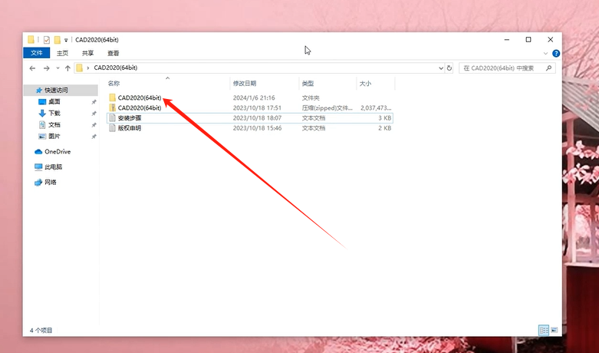Image resolution: width=599 pixels, height=353 pixels.
Task: Open the recent locations dropdown arrow
Action: pyautogui.click(x=58, y=68)
